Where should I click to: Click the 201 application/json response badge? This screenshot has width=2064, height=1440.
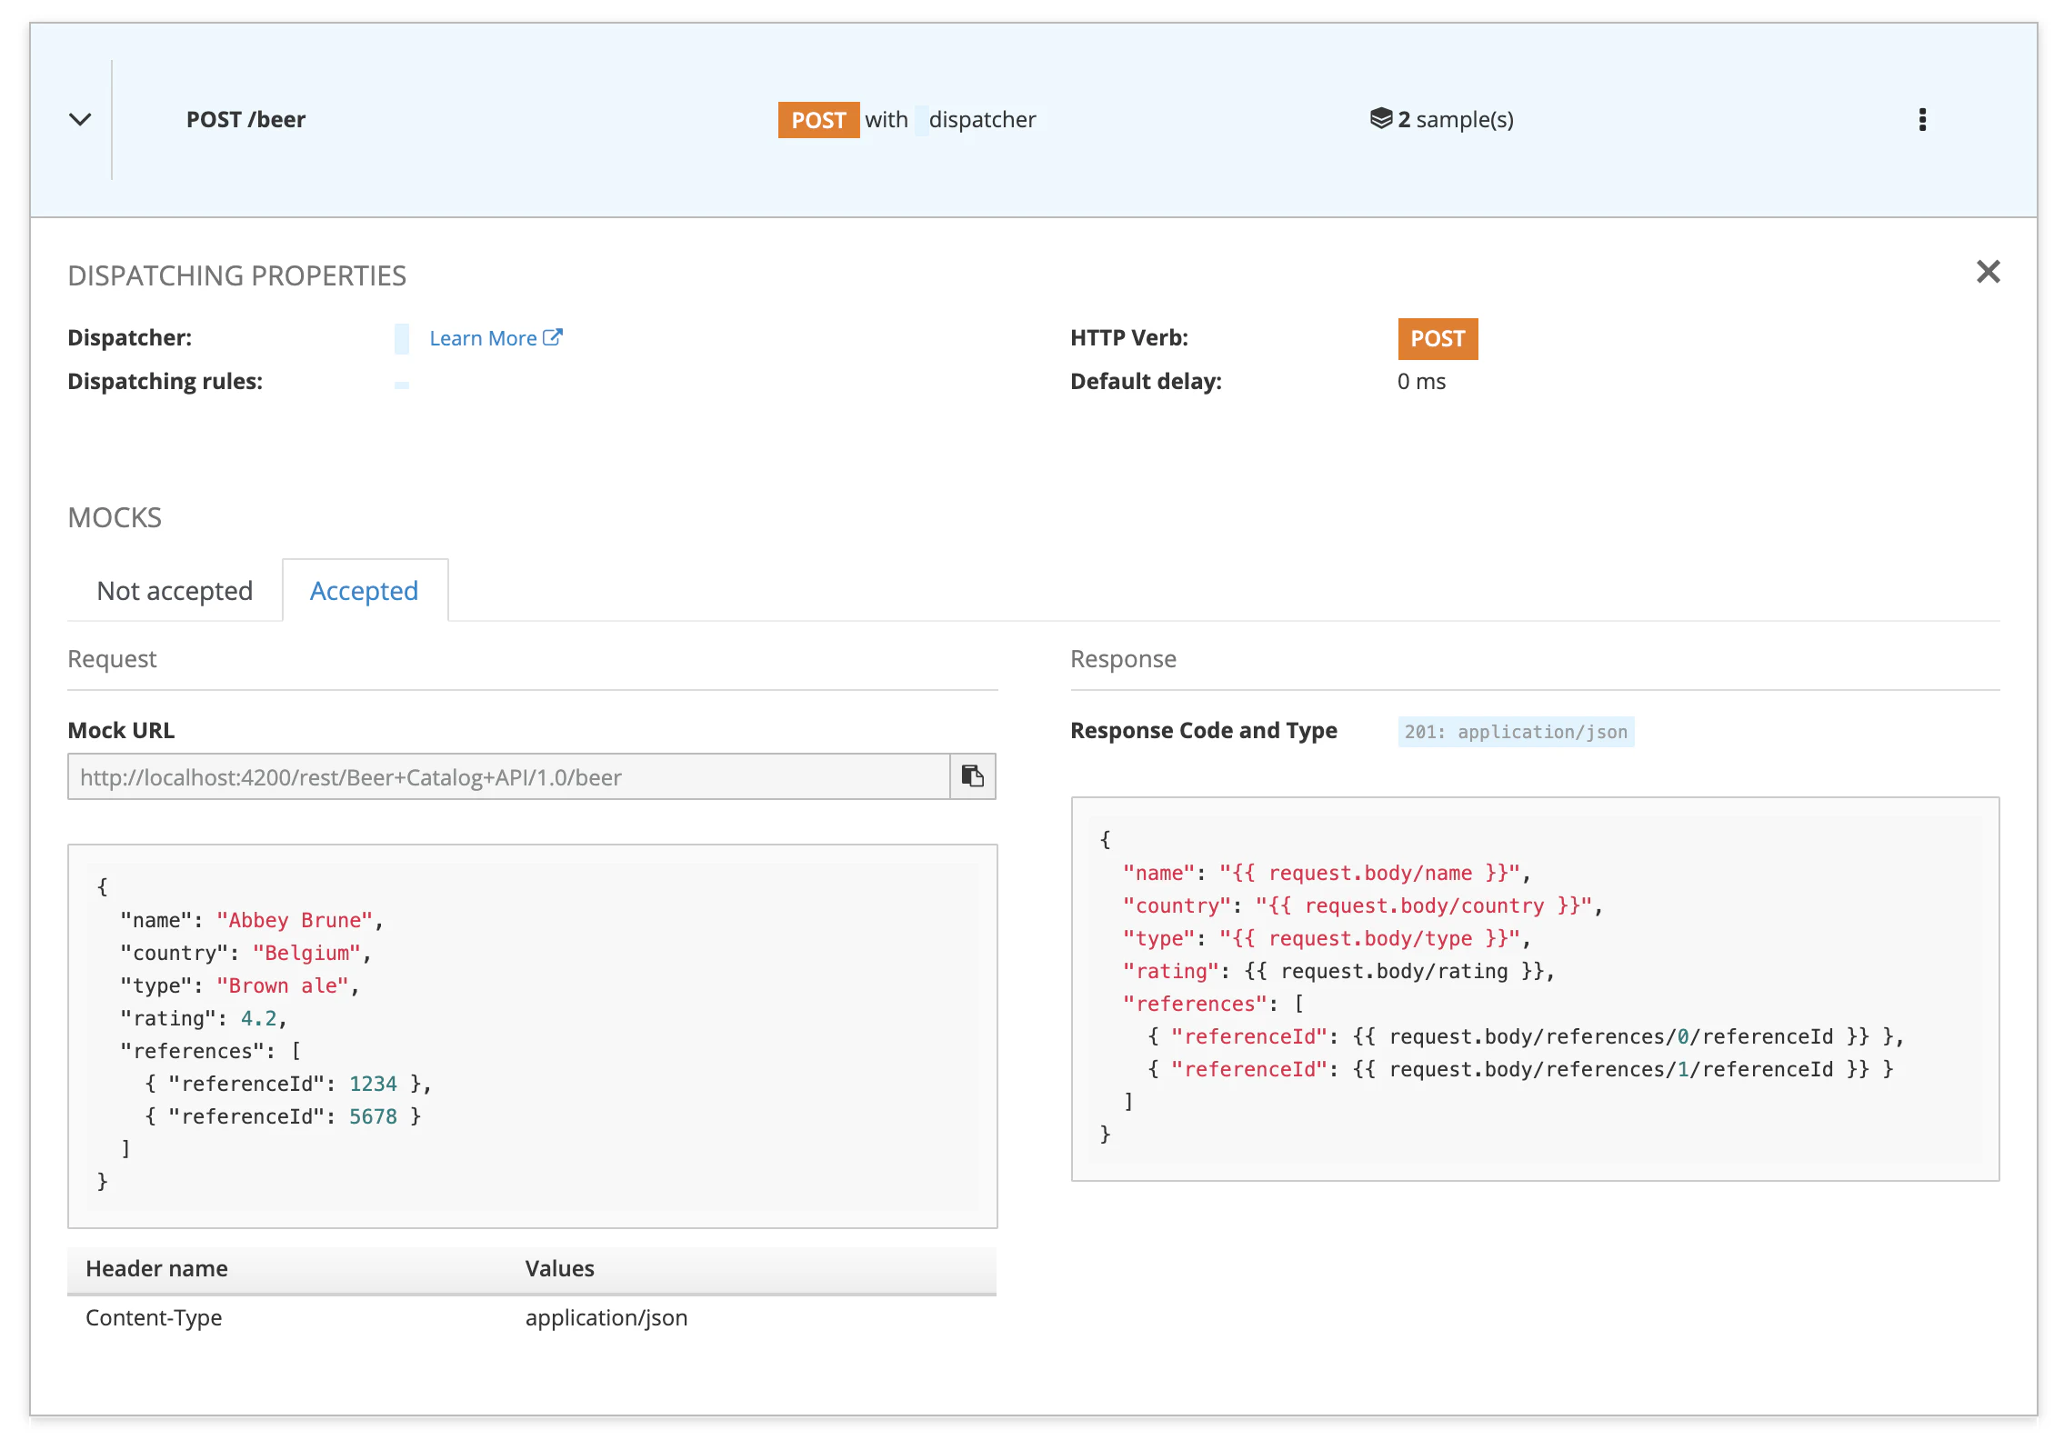1515,732
